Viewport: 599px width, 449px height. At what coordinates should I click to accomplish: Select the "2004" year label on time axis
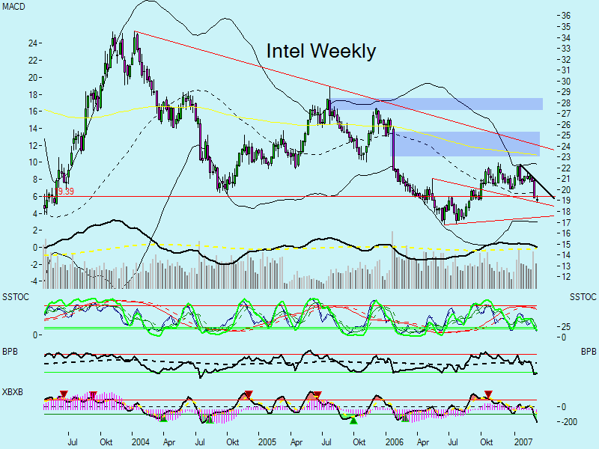(x=140, y=442)
